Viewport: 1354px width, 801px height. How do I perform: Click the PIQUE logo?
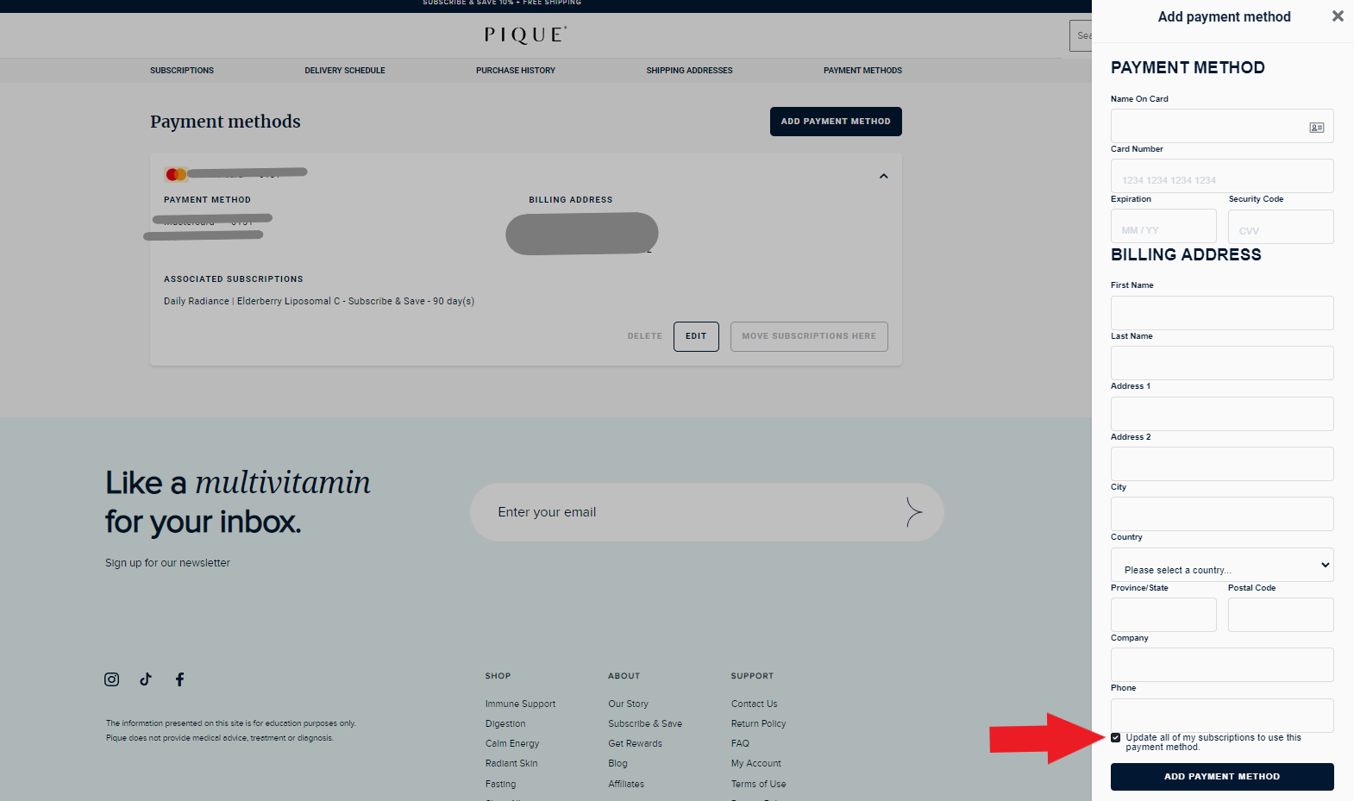click(x=525, y=35)
